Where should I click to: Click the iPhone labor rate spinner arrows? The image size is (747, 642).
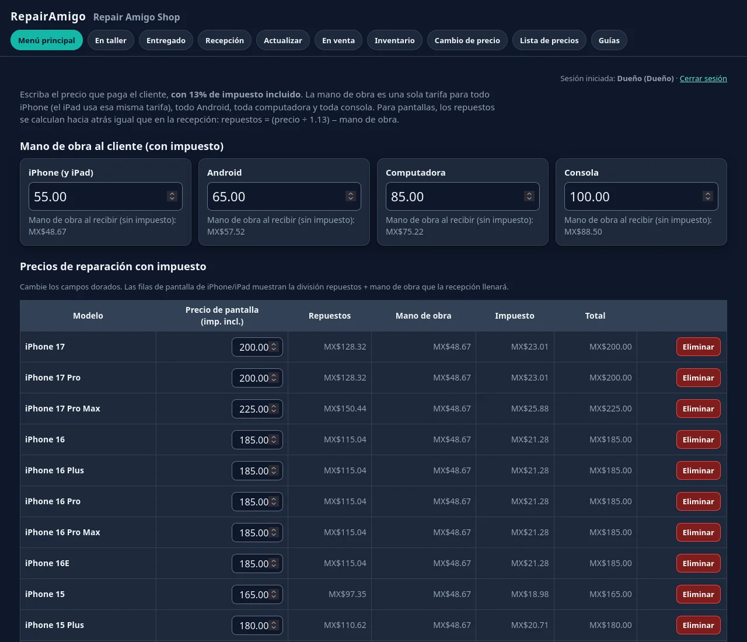(x=172, y=196)
